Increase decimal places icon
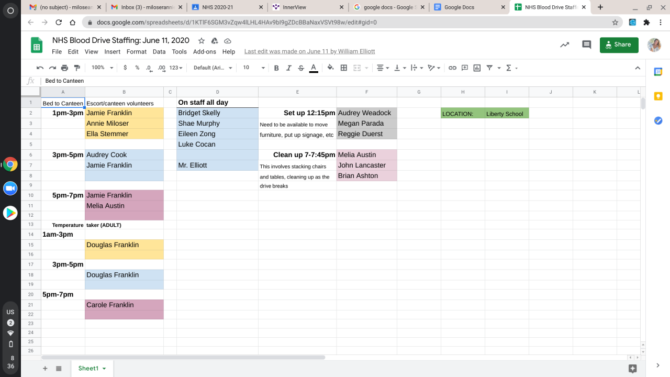Image resolution: width=670 pixels, height=377 pixels. [x=162, y=68]
